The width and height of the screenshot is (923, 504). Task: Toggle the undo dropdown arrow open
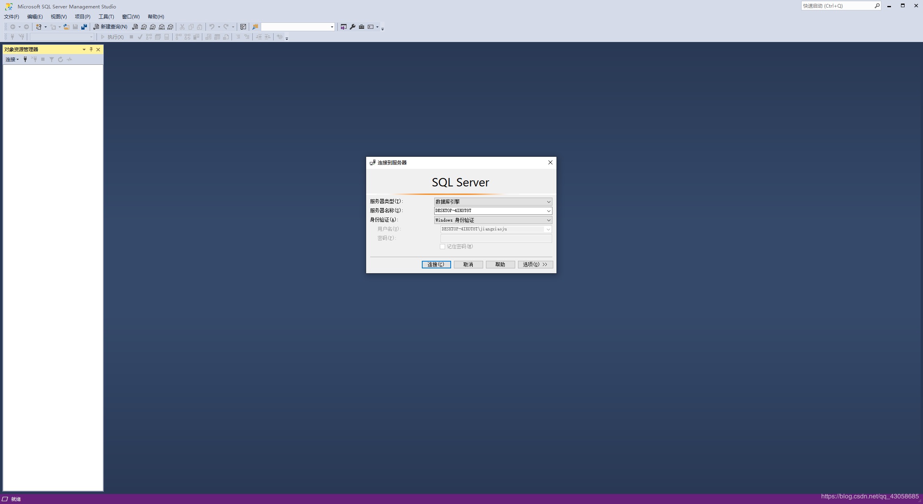[x=218, y=26]
